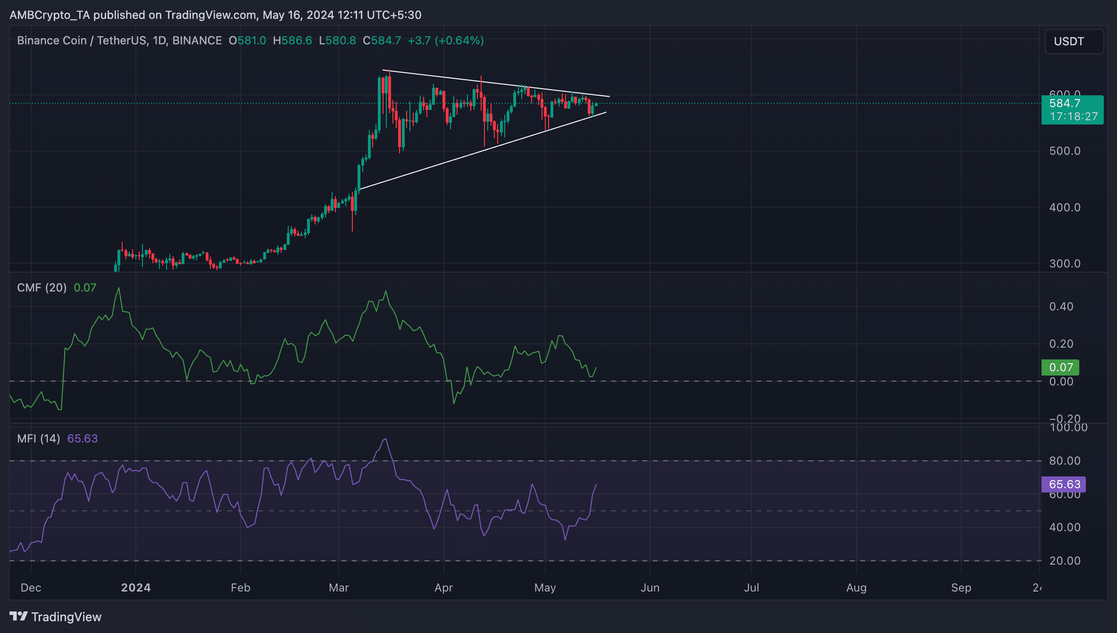This screenshot has width=1117, height=633.
Task: Click the change value +3.7 (+0.64%)
Action: 446,41
